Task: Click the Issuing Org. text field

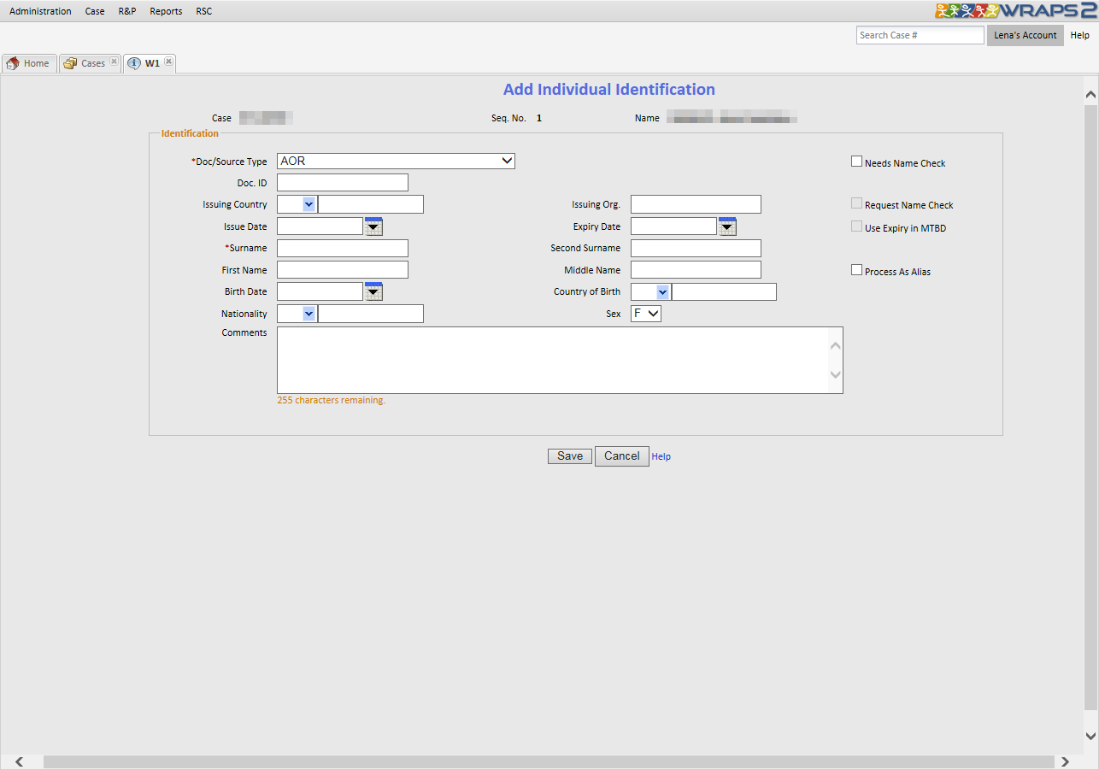Action: 696,204
